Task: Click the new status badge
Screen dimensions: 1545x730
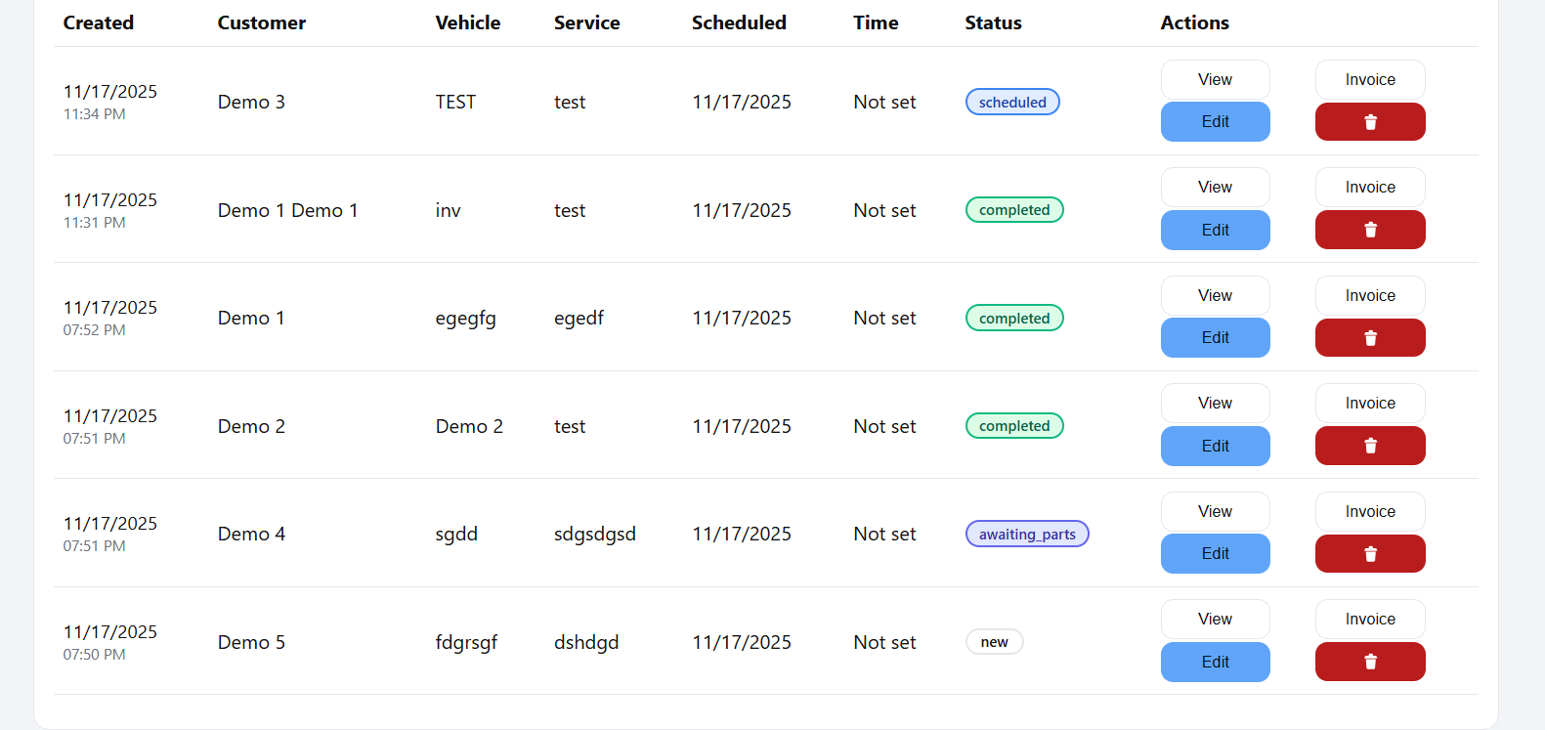Action: (994, 642)
